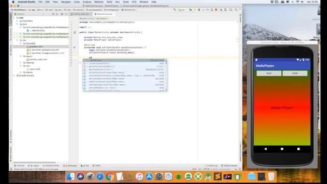This screenshot has height=184, width=327.
Task: Click the MainActivity breadcrumb above the editor
Action: pos(86,18)
